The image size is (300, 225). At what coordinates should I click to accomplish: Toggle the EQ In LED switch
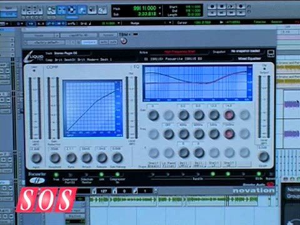(259, 174)
